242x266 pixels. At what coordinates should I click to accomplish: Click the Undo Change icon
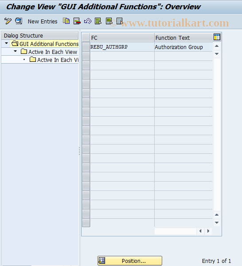[x=88, y=21]
